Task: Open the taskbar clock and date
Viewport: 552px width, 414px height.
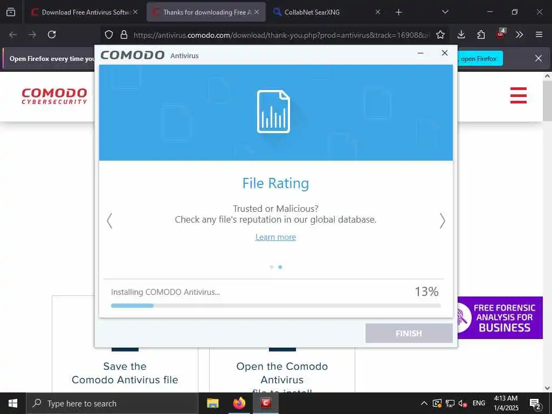Action: coord(506,403)
